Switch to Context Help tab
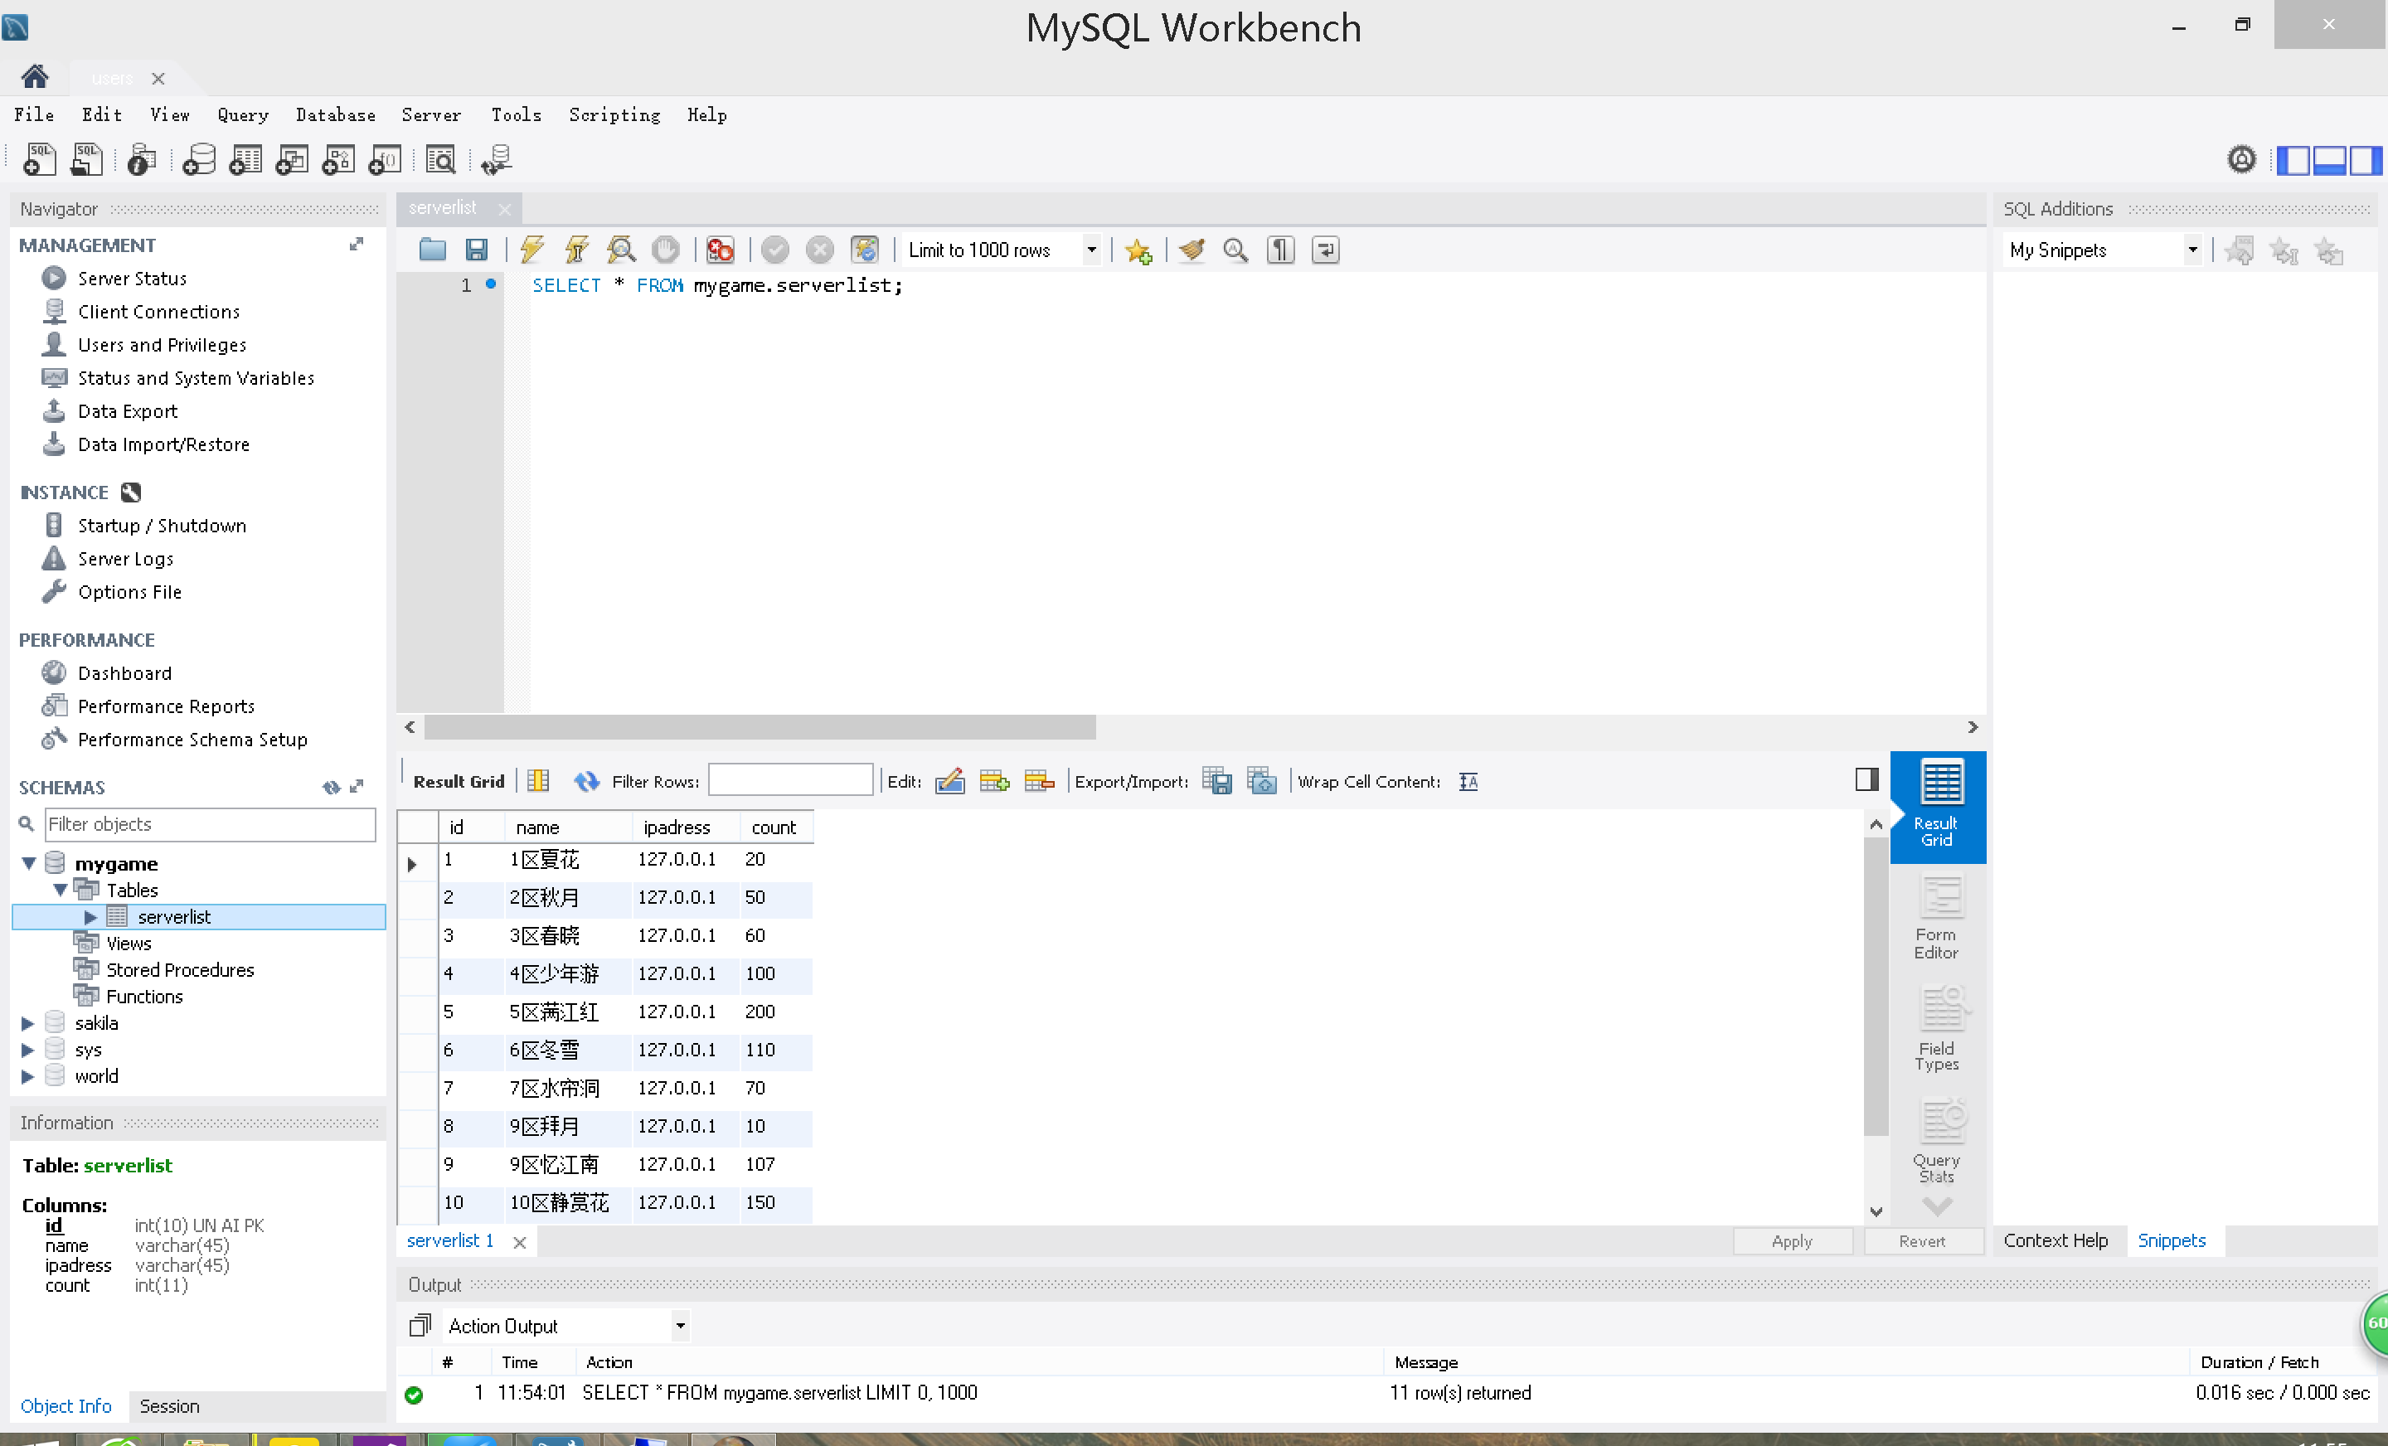This screenshot has width=2388, height=1446. 2056,1240
